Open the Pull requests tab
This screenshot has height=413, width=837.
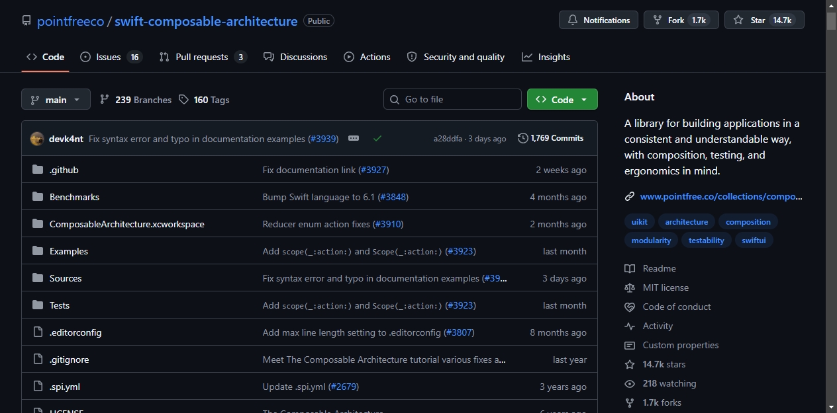203,57
